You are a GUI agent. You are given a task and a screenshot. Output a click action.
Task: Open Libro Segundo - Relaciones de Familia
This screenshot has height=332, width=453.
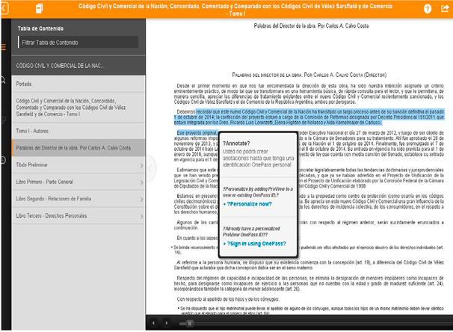[x=78, y=199]
